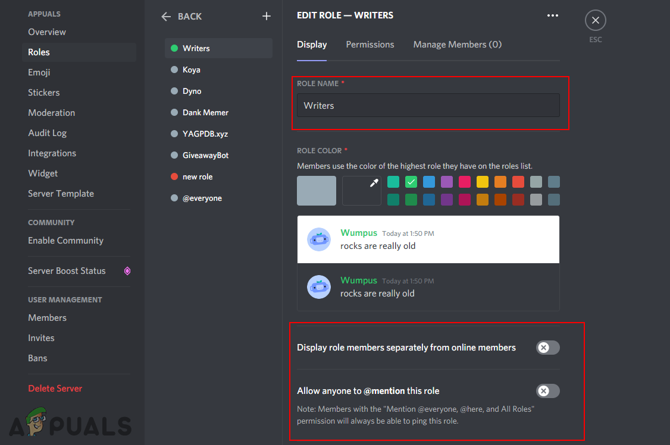The width and height of the screenshot is (670, 445).
Task: Click the pink Server Boost gem icon
Action: [127, 271]
